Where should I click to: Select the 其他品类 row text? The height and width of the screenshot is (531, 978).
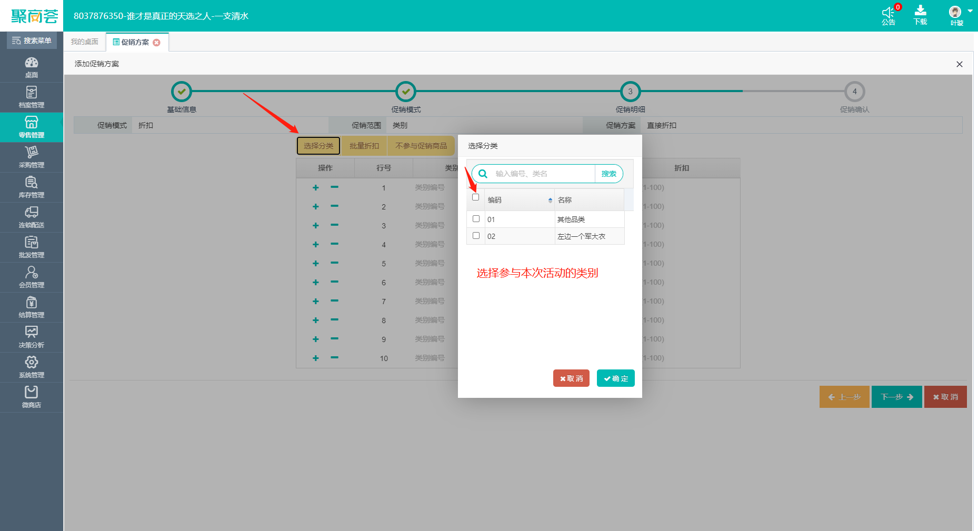click(x=571, y=219)
